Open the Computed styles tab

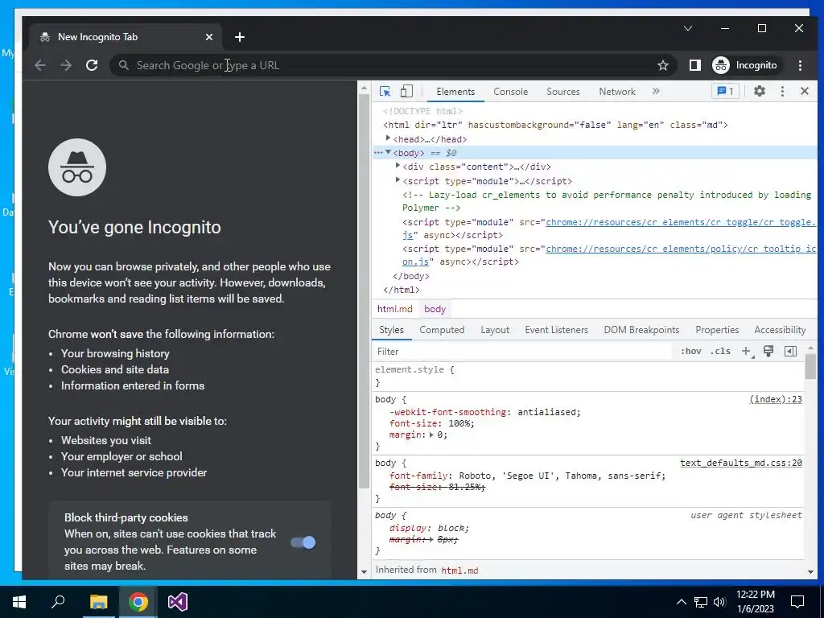(x=442, y=330)
